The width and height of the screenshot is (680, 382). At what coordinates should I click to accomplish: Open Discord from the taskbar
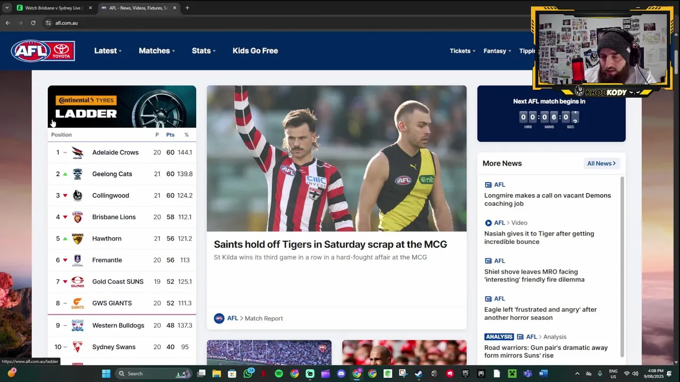341,374
